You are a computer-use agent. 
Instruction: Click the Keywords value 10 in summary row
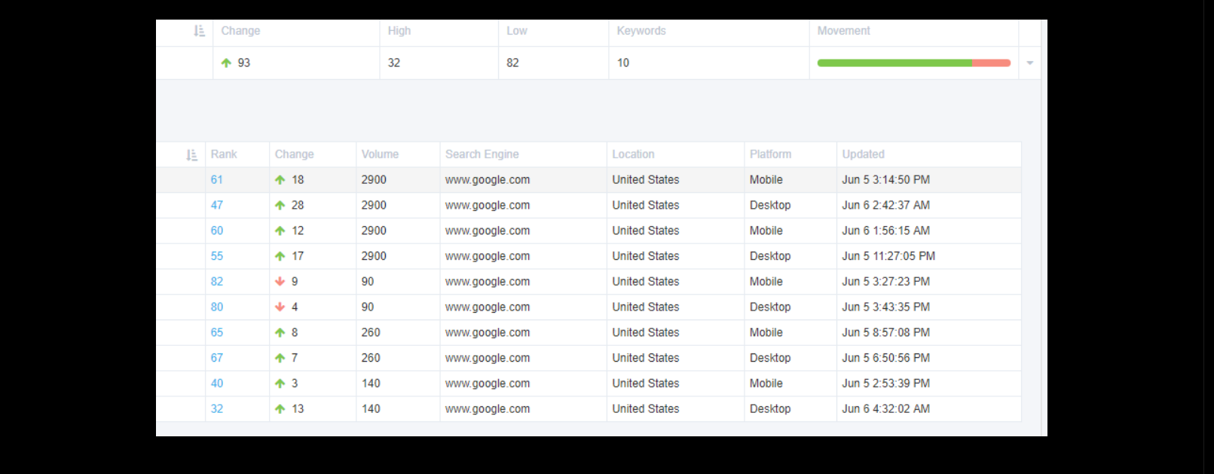coord(623,63)
